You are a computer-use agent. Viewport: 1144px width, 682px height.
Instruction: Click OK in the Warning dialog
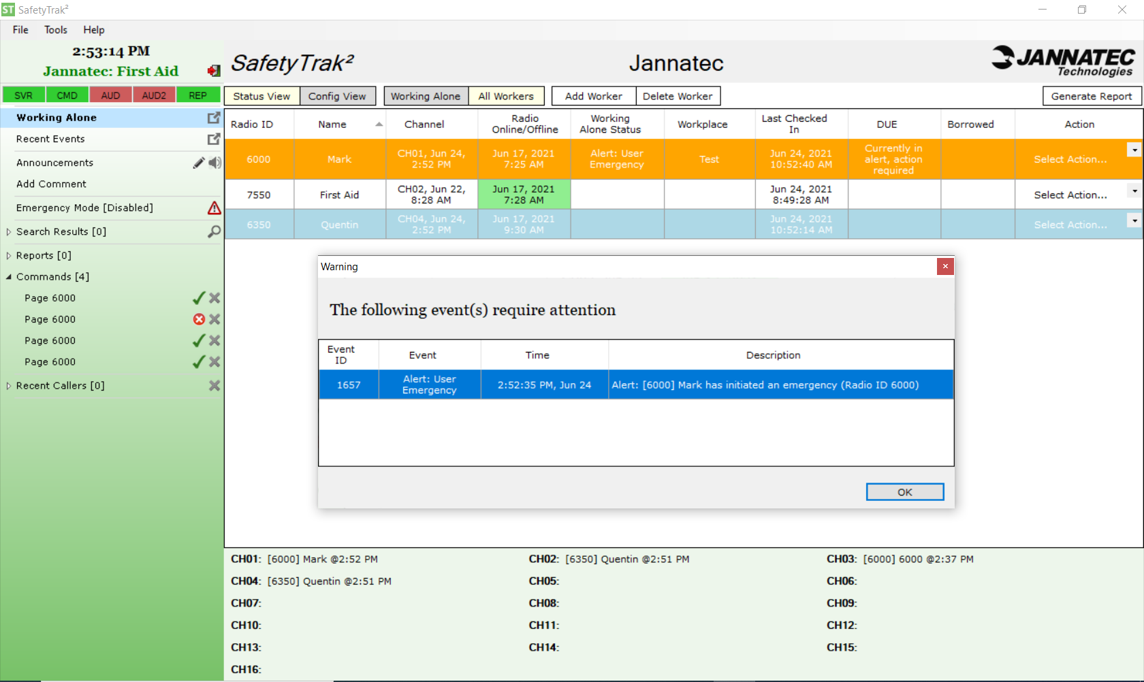(x=905, y=492)
